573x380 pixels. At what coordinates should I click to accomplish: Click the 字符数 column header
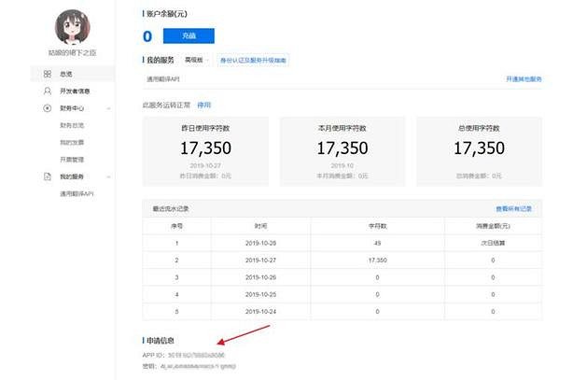(378, 226)
